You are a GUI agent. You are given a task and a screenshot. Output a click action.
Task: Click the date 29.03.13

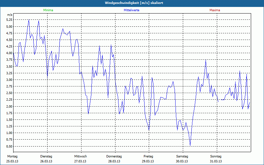[148, 161]
